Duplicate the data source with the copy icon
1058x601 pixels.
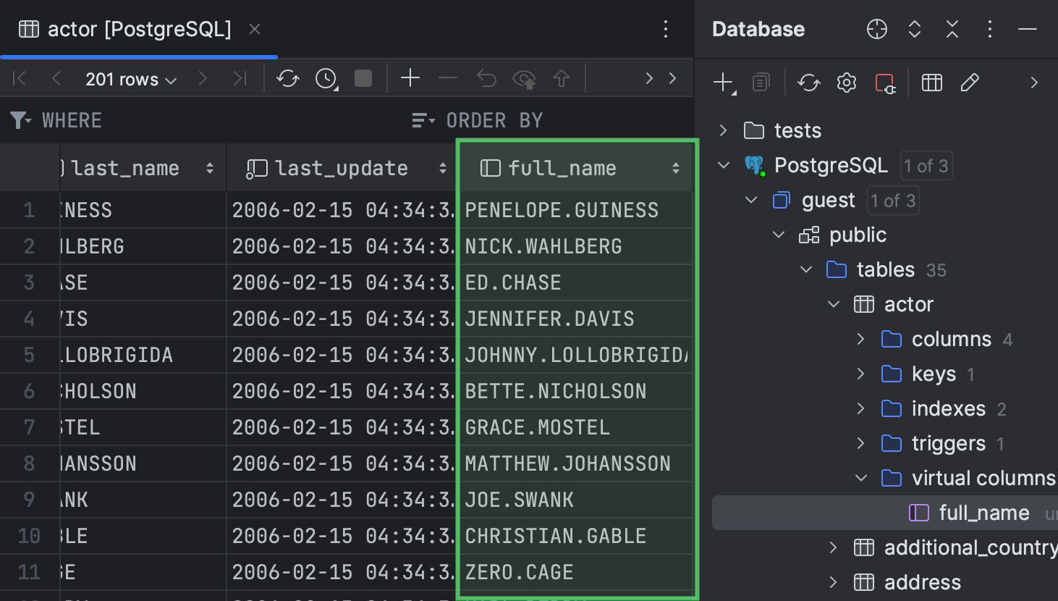pyautogui.click(x=761, y=82)
